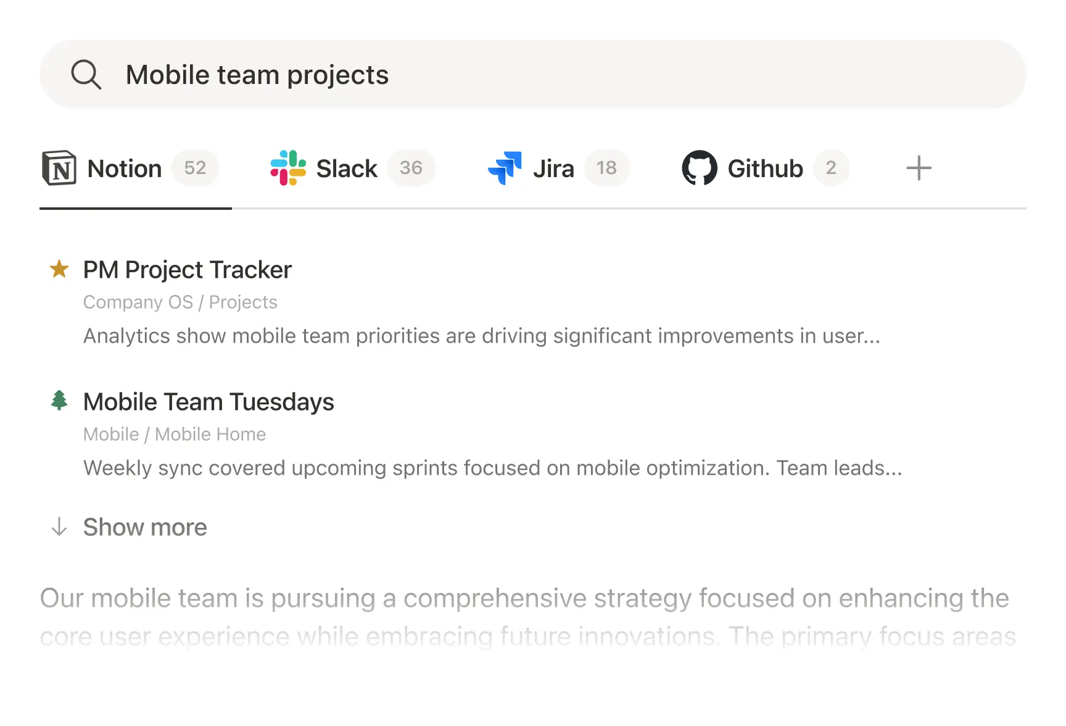Viewport: 1066px width, 726px height.
Task: Click the search magnifier icon
Action: pyautogui.click(x=86, y=75)
